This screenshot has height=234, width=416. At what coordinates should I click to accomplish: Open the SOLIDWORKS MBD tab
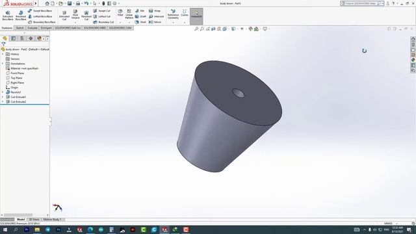pos(95,28)
